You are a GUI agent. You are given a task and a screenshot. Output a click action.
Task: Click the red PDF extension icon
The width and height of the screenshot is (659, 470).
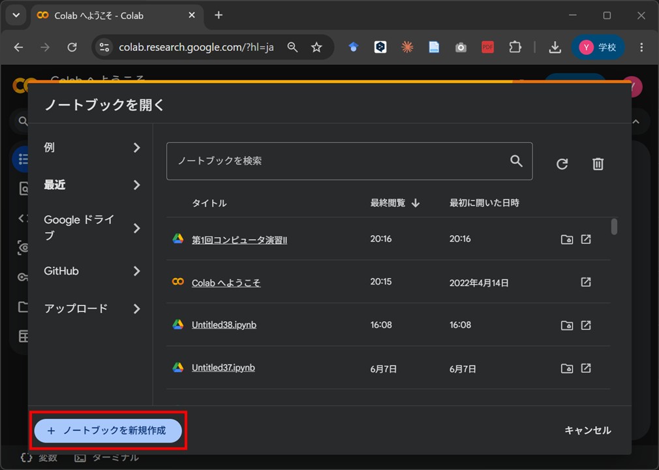(x=487, y=47)
